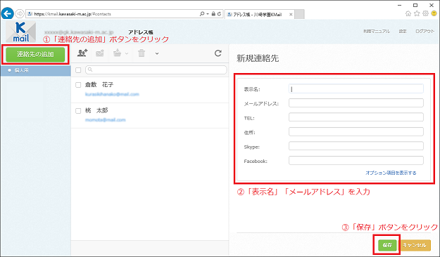This screenshot has width=440, height=257.
Task: Click the キャンセル button
Action: tap(415, 245)
